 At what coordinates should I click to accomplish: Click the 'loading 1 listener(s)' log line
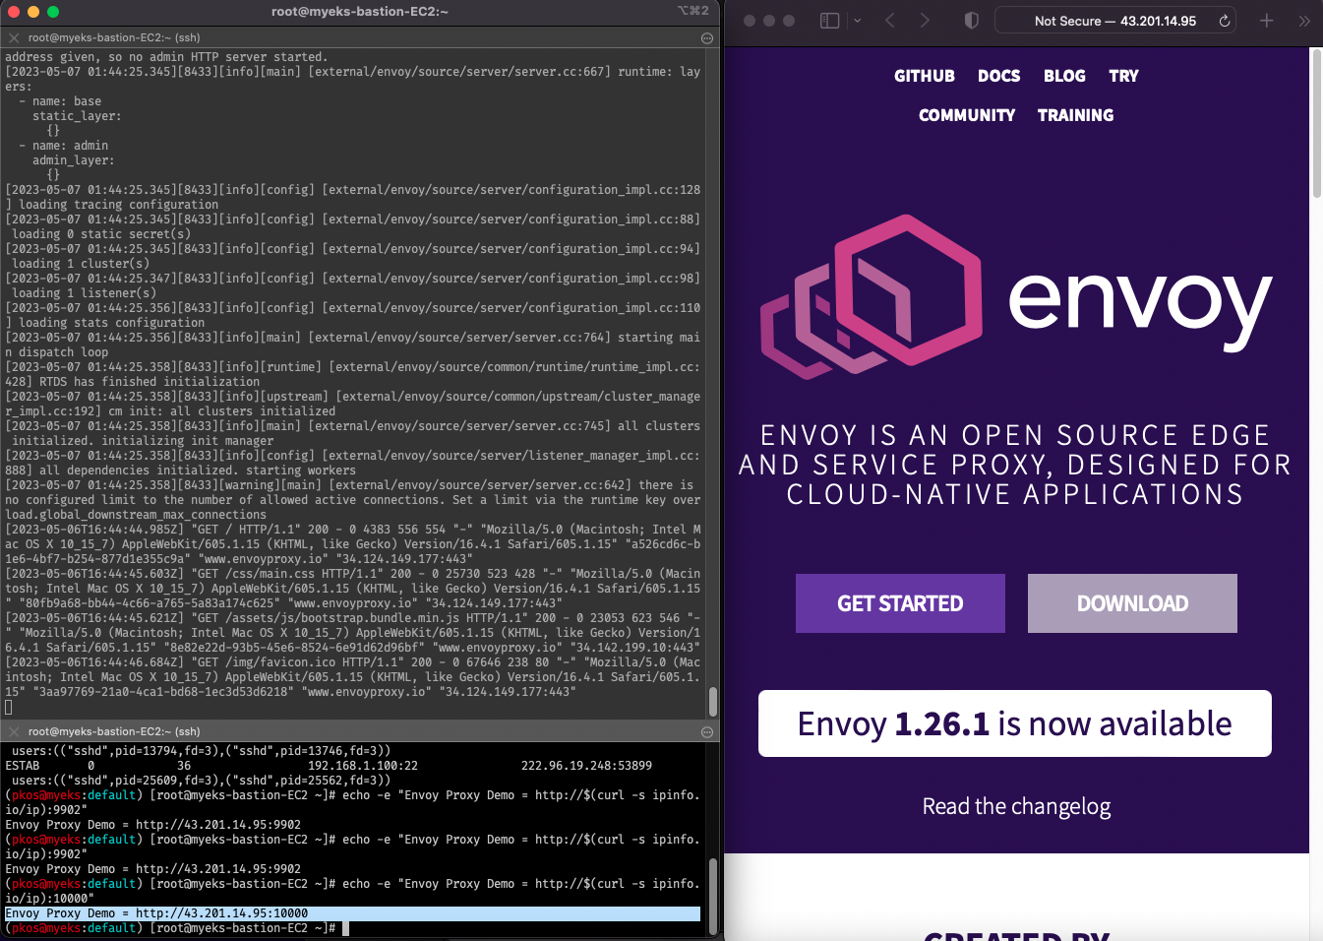click(x=84, y=293)
